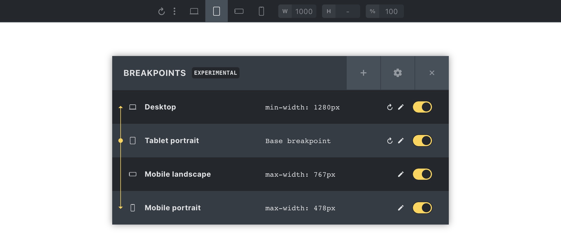Edit the Desktop breakpoint

point(401,107)
